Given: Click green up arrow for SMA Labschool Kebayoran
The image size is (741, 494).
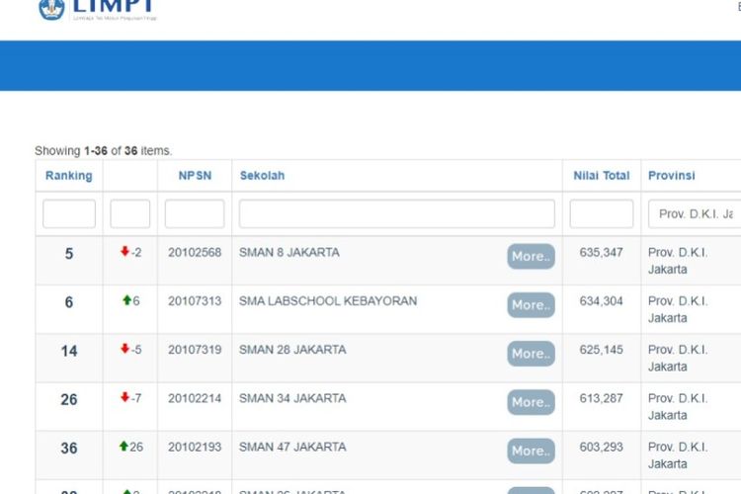Looking at the screenshot, I should pyautogui.click(x=126, y=300).
